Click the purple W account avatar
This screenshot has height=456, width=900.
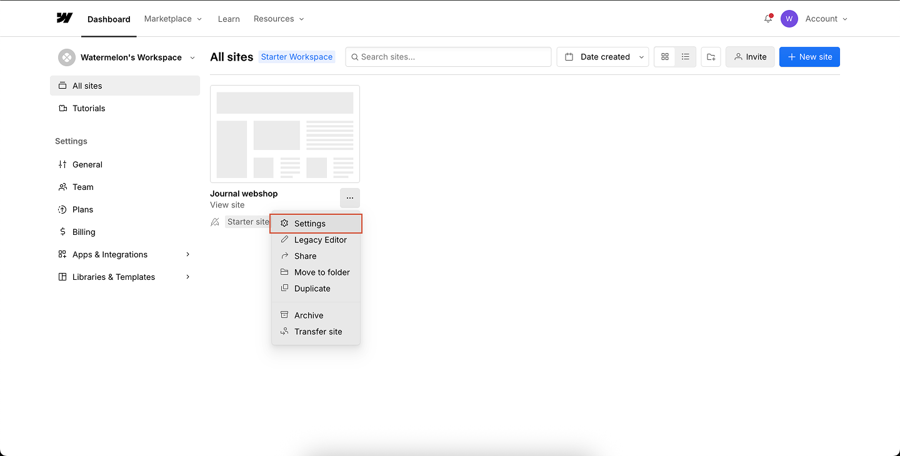789,19
